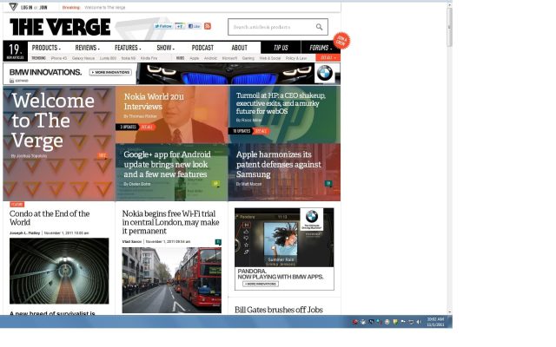
Task: Click Tip Us in navigation bar
Action: (281, 48)
